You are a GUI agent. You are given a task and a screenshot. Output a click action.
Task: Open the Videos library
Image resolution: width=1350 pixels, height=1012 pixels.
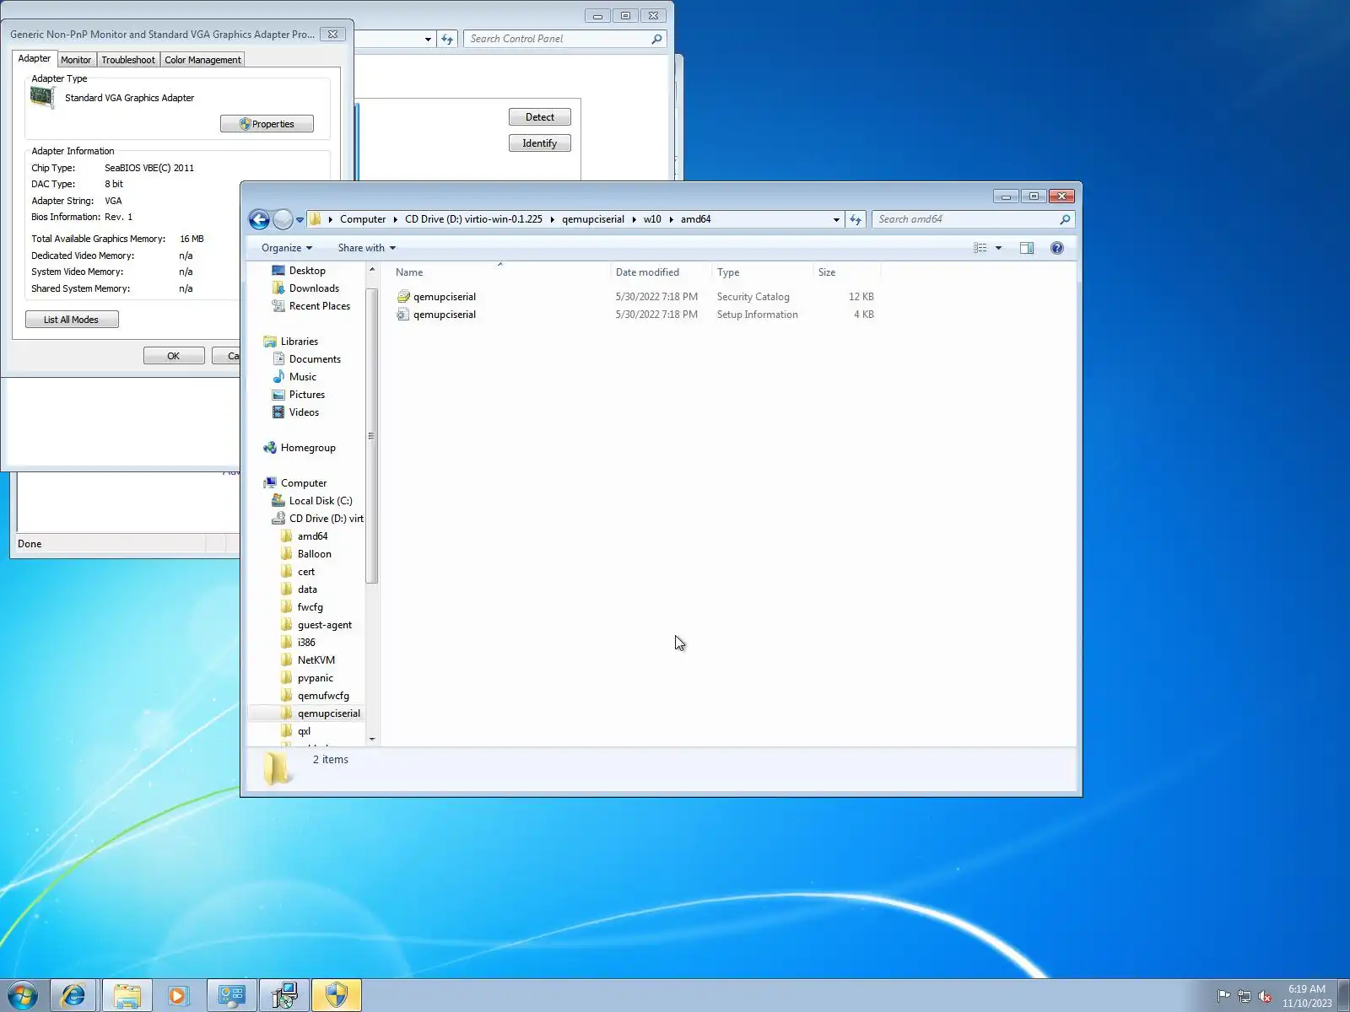coord(296,412)
